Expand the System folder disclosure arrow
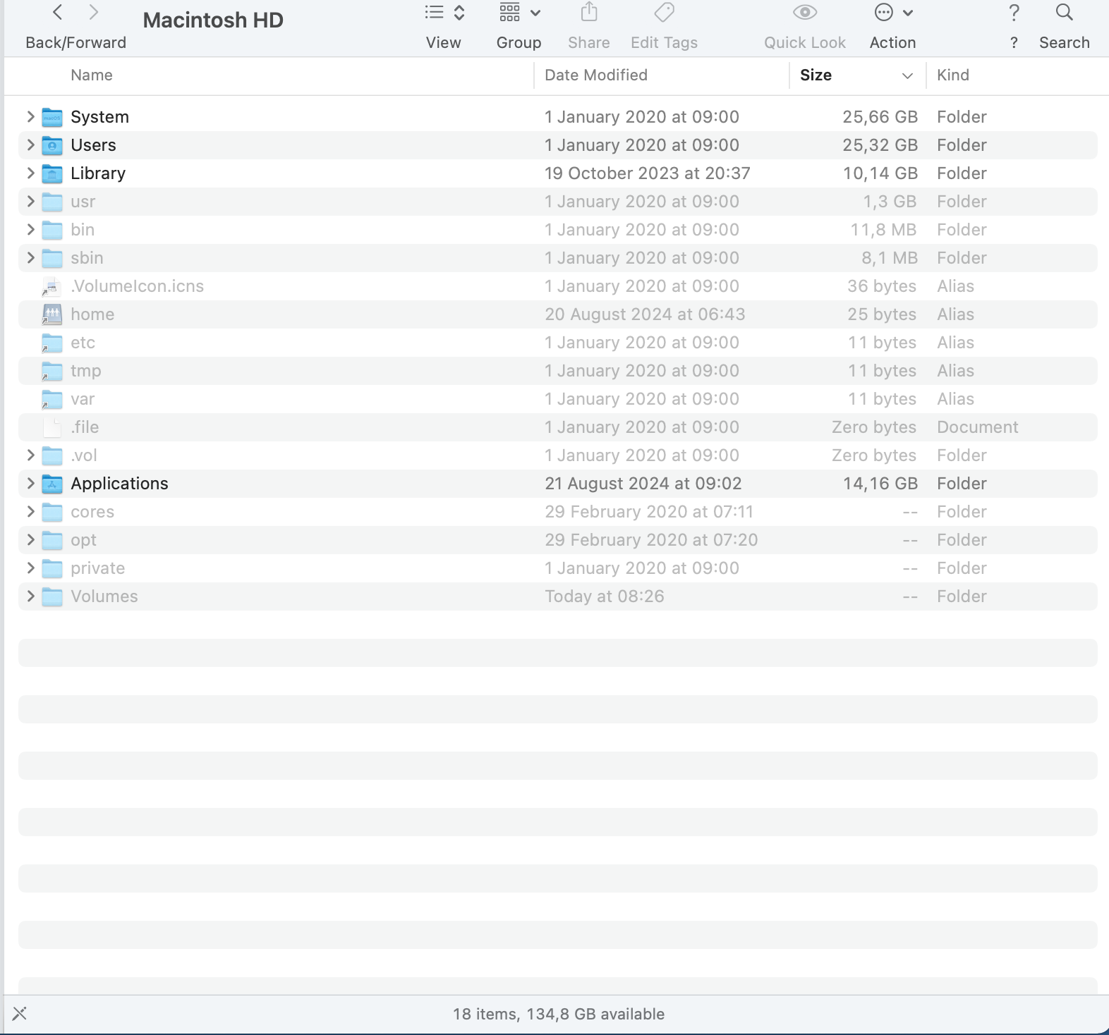Screen dimensions: 1109x1035 click(30, 117)
